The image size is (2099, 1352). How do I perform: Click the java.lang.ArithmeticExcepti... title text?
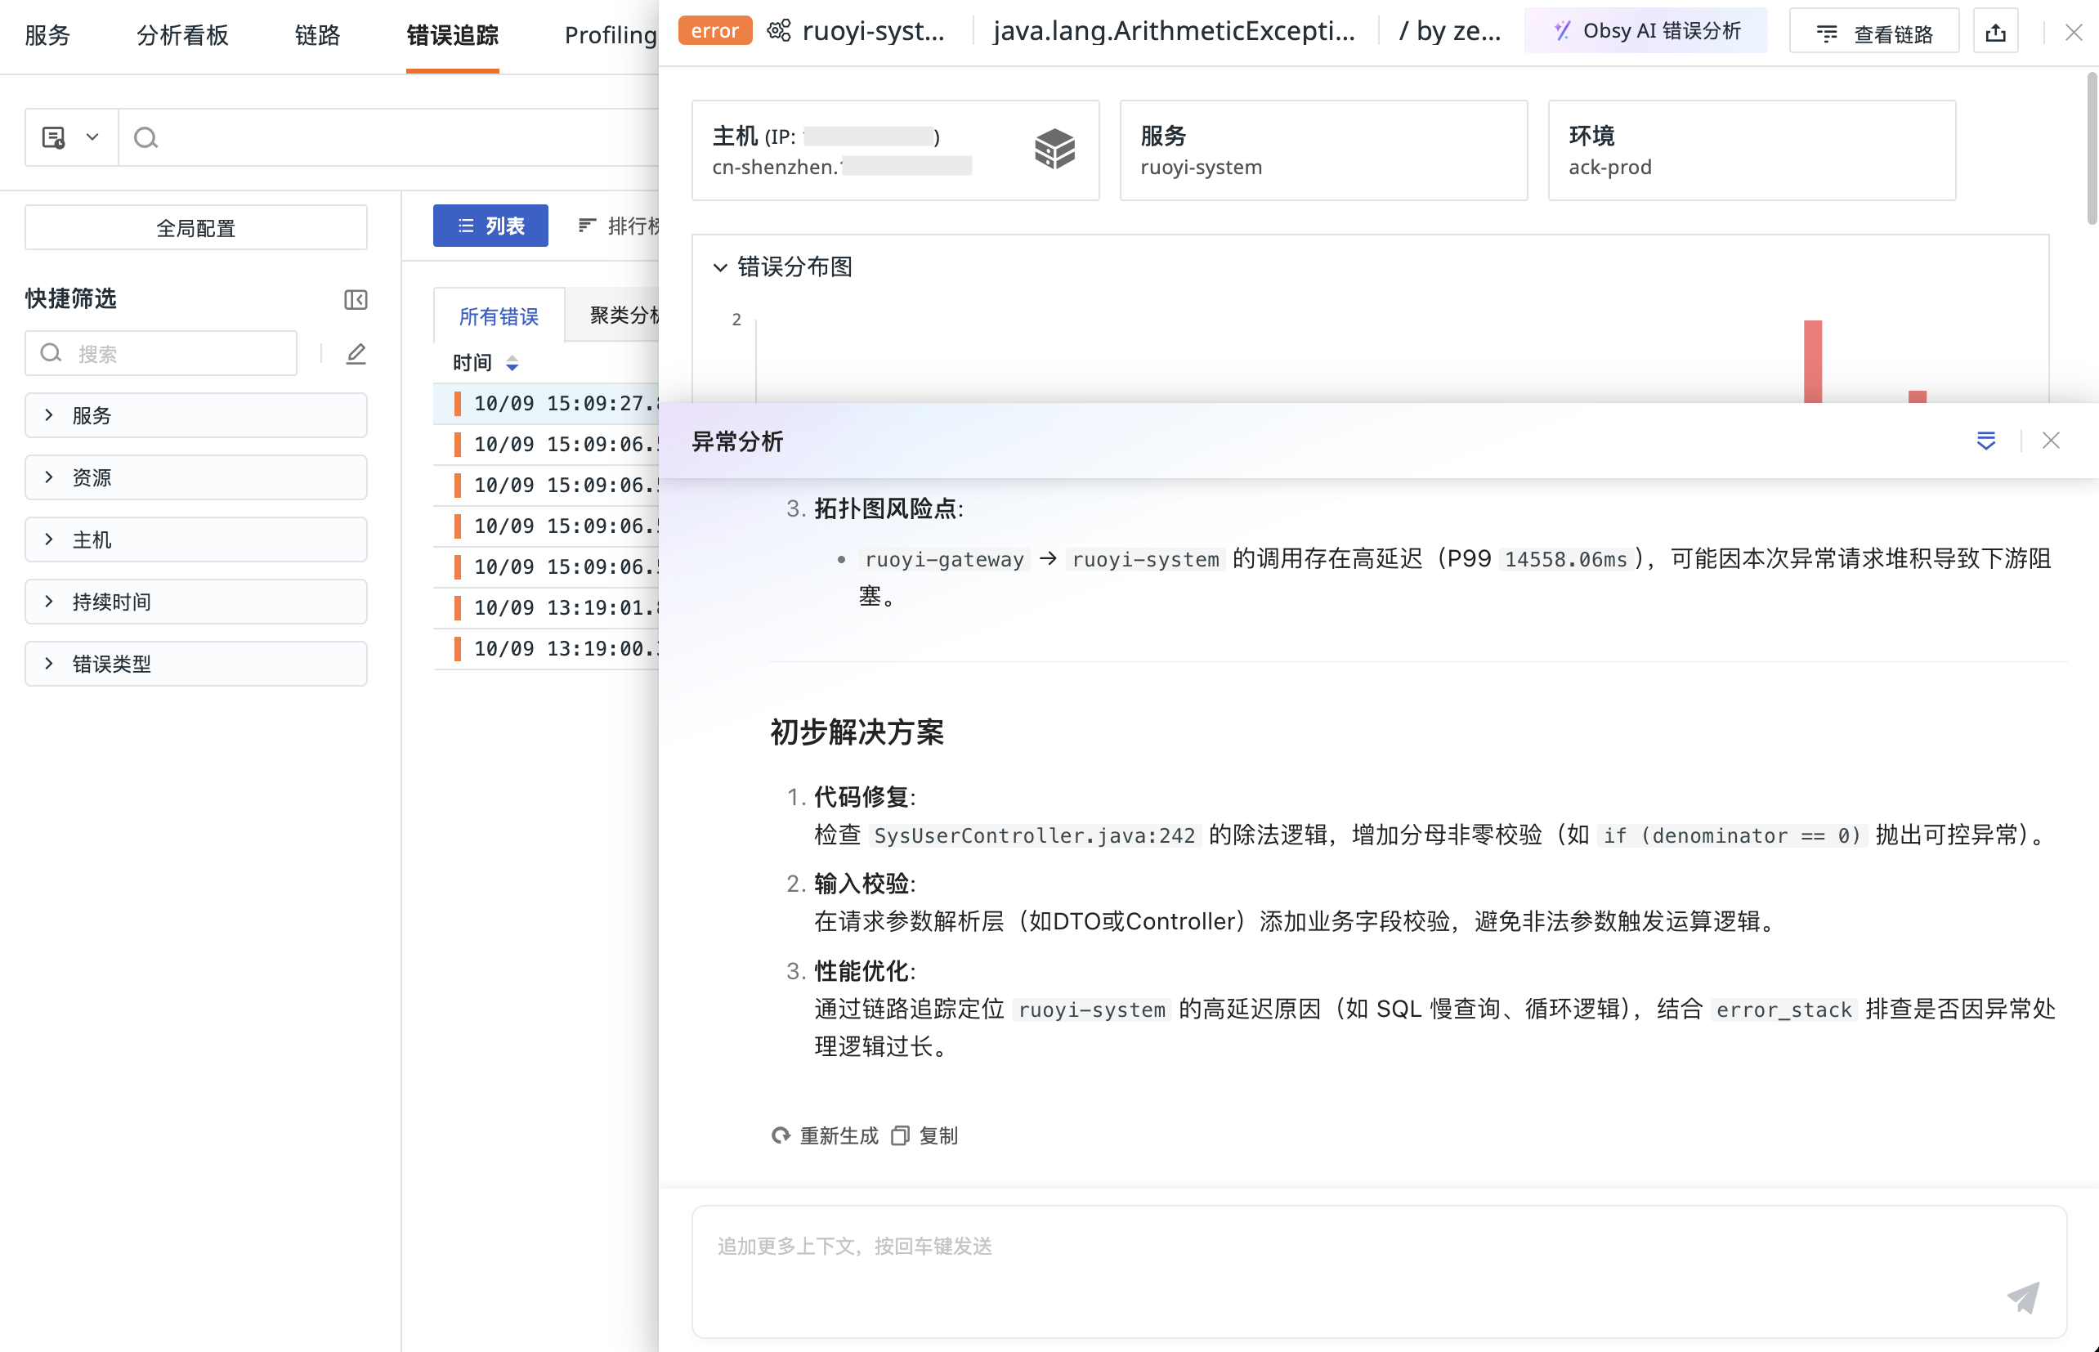[1174, 32]
